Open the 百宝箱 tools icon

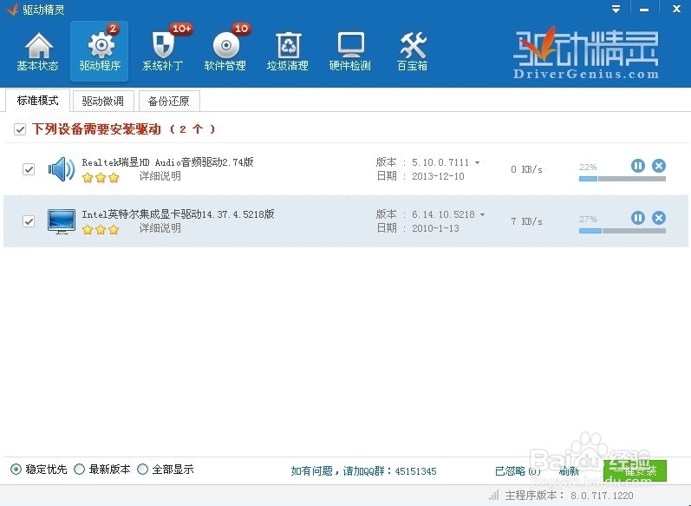(x=413, y=45)
